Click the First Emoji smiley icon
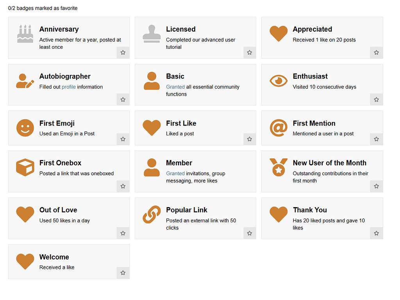The width and height of the screenshot is (400, 300). tap(25, 128)
